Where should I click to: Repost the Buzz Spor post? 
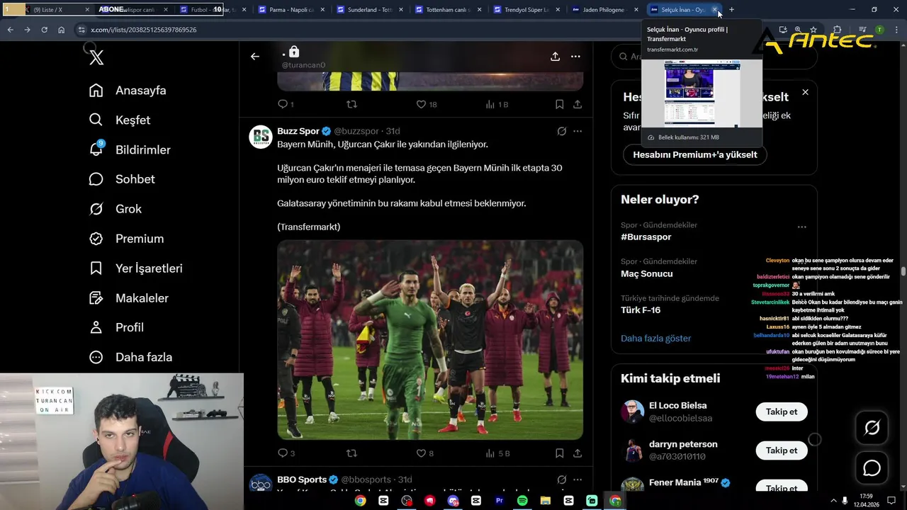pyautogui.click(x=351, y=453)
